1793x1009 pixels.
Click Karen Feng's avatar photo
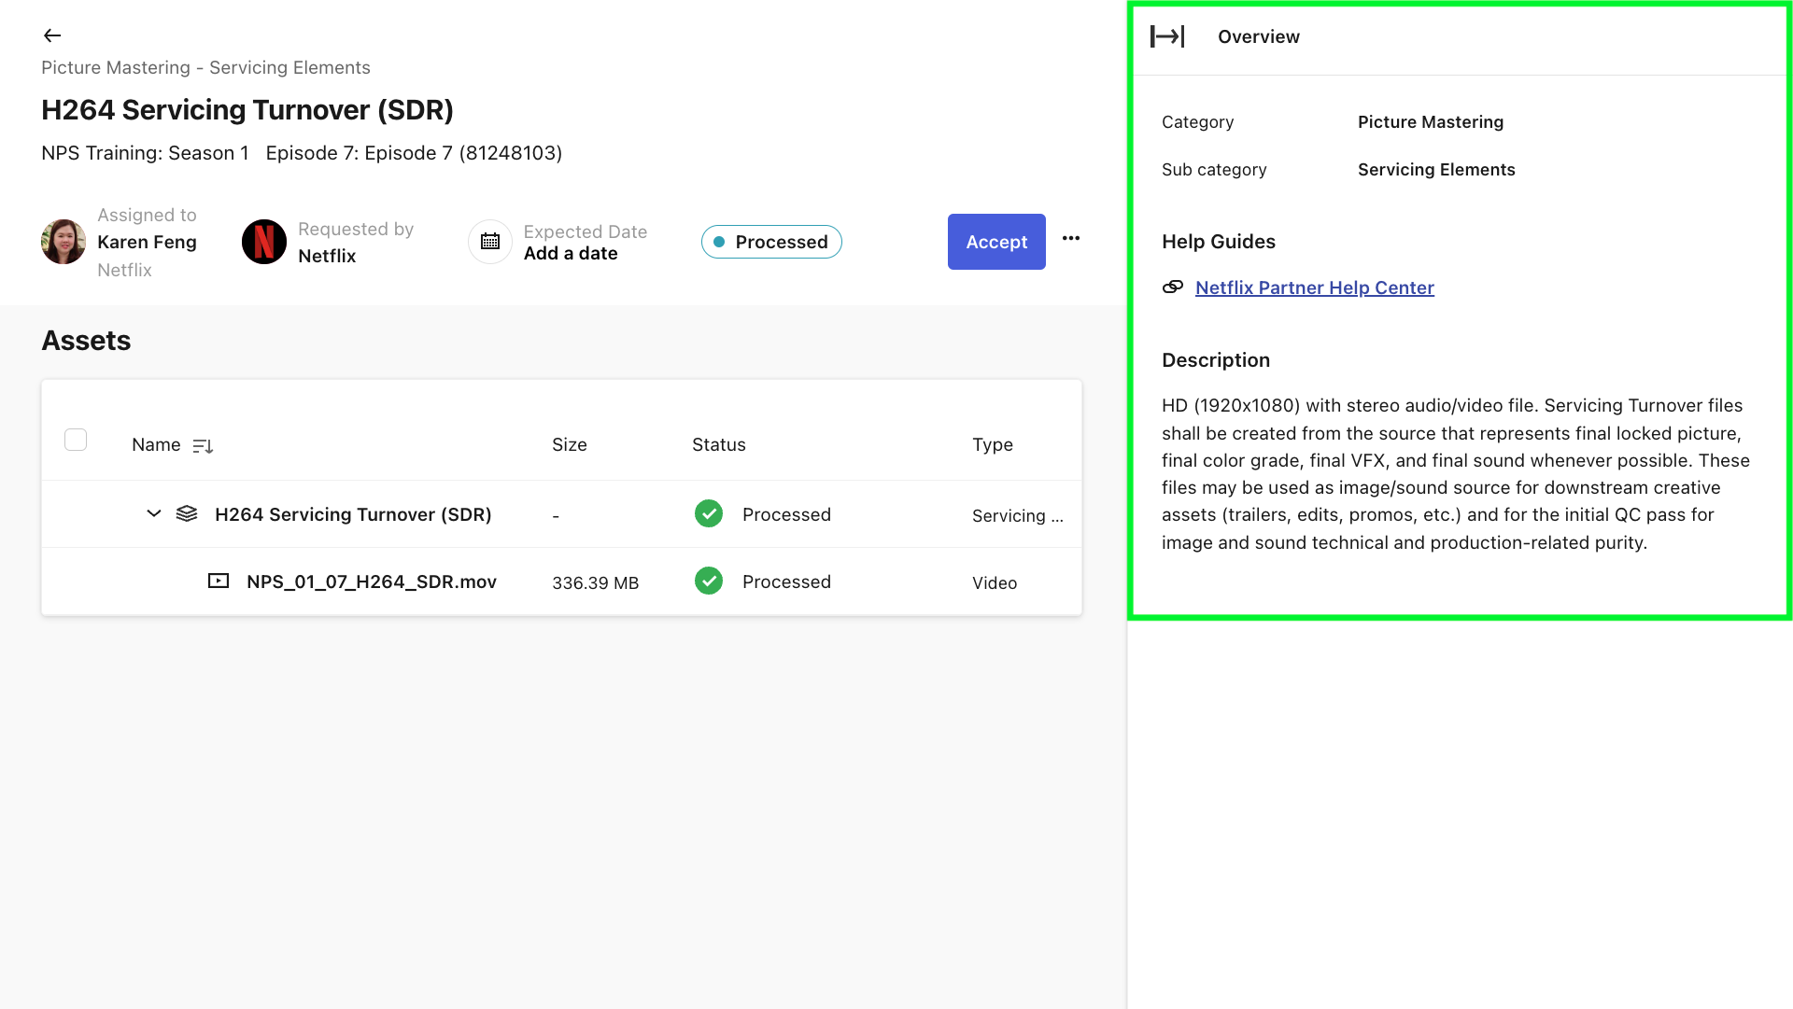point(64,242)
